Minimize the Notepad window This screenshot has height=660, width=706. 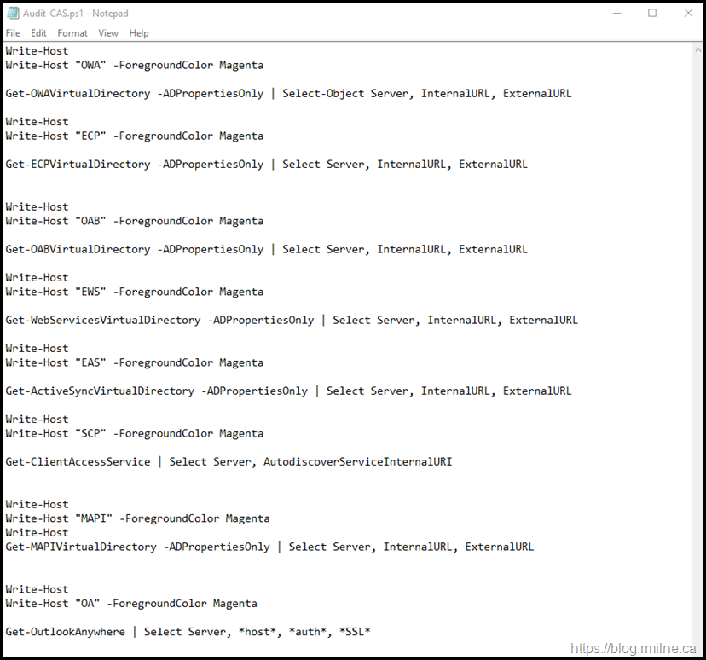coord(616,14)
